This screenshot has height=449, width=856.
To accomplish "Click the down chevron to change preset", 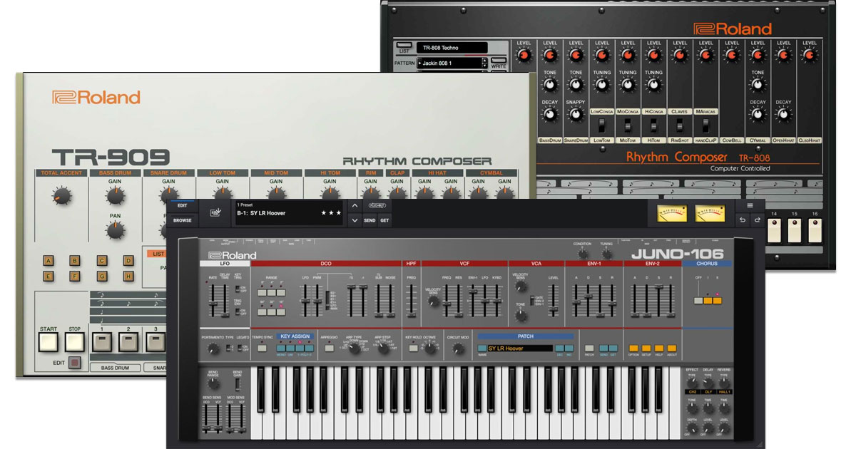I will pos(355,221).
